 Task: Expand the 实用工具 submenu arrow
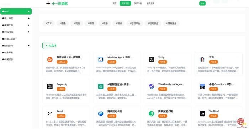(29, 25)
